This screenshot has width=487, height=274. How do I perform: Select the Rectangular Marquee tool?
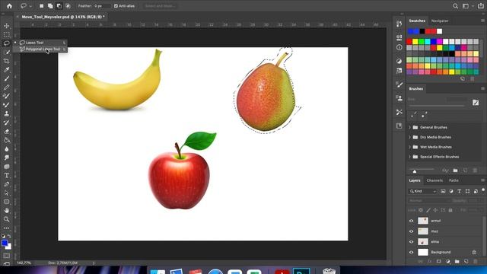tap(7, 34)
